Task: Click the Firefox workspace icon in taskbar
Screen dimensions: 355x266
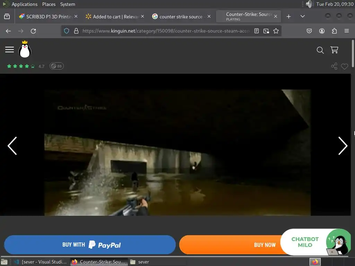Action: coord(315,262)
